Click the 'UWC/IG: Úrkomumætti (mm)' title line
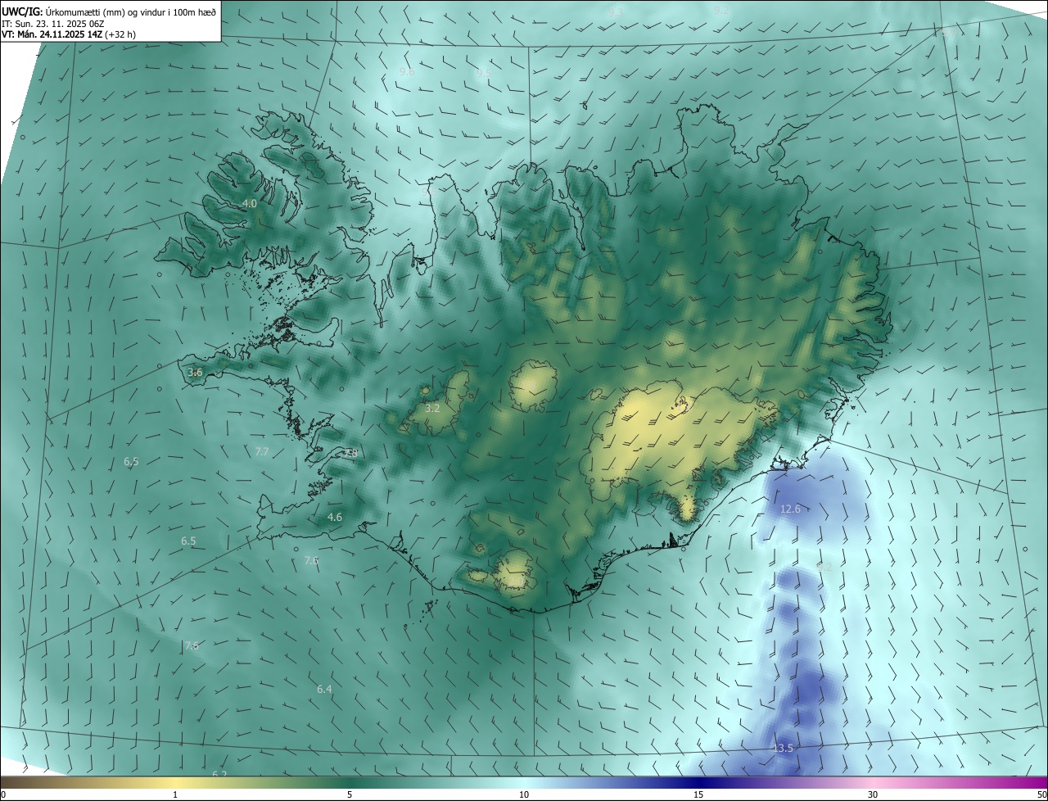Screen dimensions: 1048x801 click(109, 11)
